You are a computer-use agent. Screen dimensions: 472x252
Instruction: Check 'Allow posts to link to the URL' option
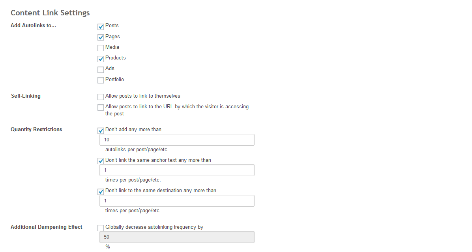click(x=101, y=107)
